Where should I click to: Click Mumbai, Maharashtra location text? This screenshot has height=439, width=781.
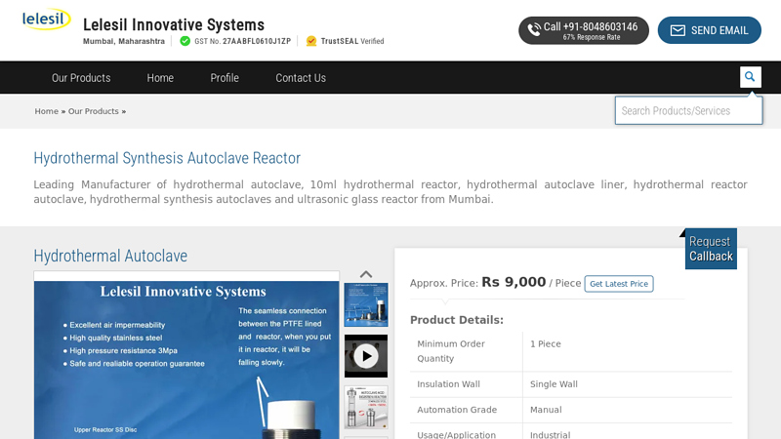pos(124,41)
